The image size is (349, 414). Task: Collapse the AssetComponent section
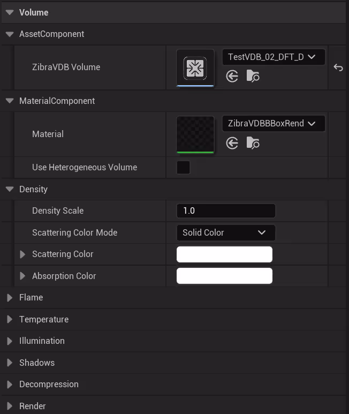pos(10,34)
